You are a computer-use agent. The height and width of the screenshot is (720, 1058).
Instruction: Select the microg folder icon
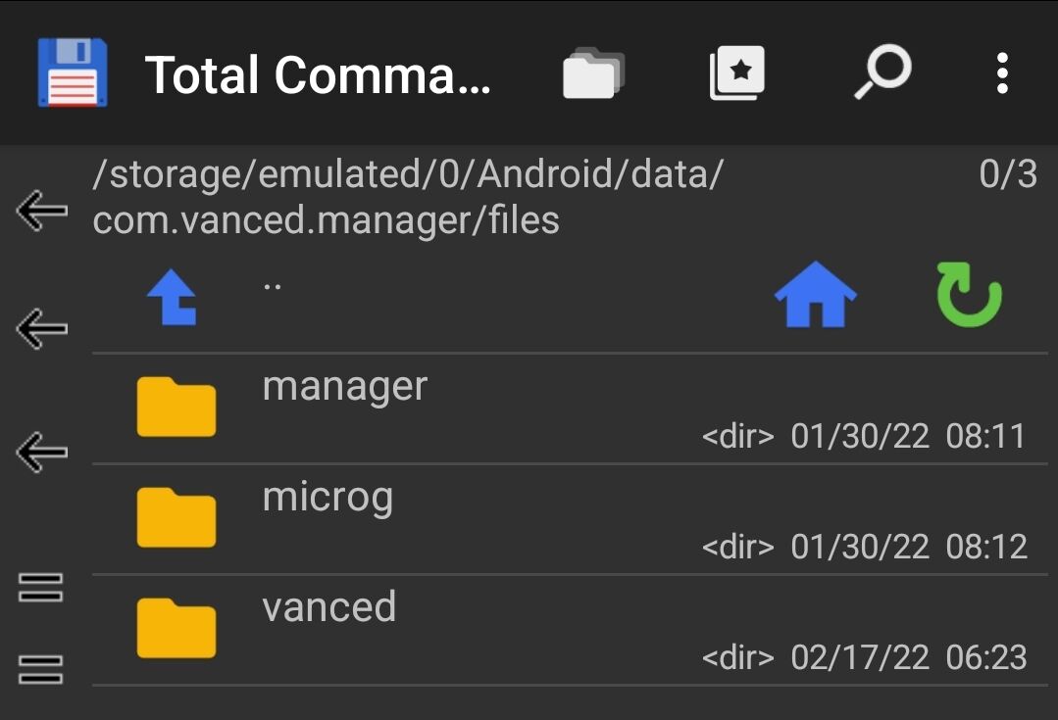(x=176, y=517)
